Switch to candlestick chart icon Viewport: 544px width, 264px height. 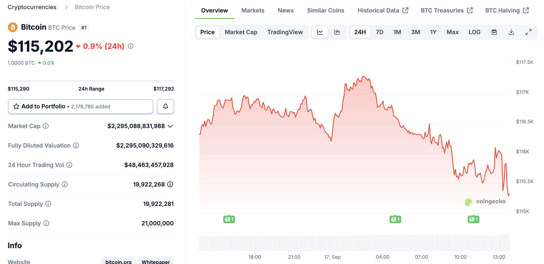tap(337, 32)
